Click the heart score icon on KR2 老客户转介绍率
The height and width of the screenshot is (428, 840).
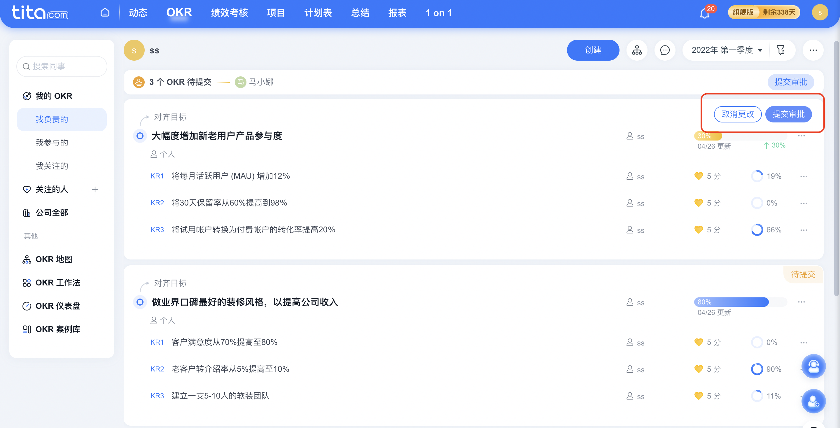699,369
